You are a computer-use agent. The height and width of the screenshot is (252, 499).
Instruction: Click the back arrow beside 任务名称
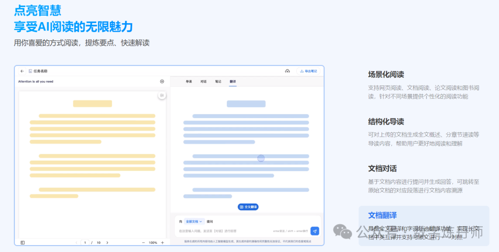point(22,71)
